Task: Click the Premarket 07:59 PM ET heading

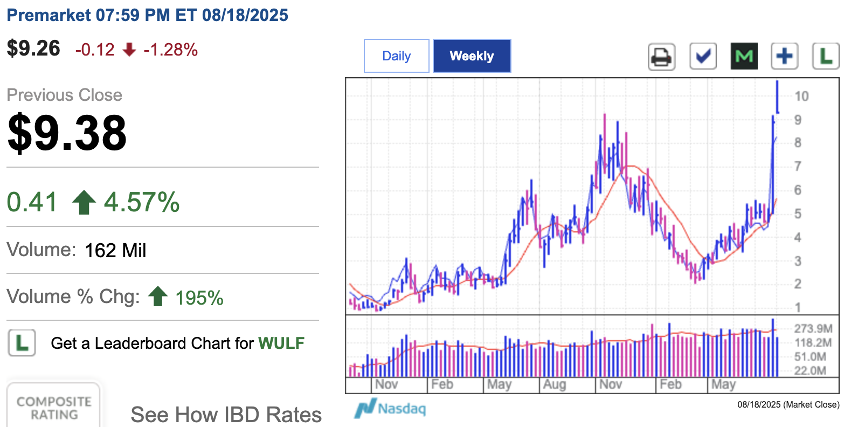Action: [x=147, y=15]
